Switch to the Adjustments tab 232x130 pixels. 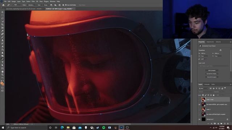click(x=210, y=42)
